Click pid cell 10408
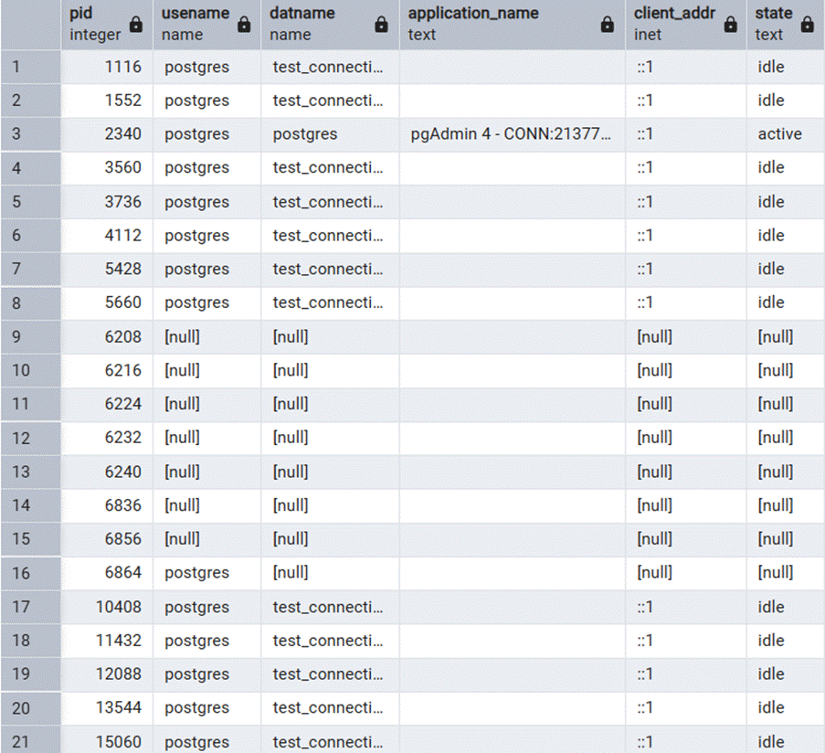The image size is (825, 753). pyautogui.click(x=107, y=607)
